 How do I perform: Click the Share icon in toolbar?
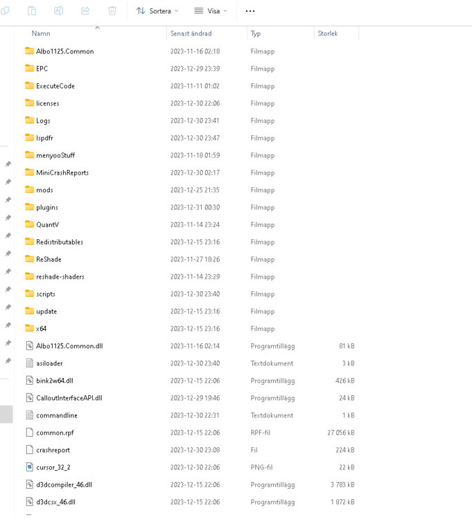(x=85, y=11)
